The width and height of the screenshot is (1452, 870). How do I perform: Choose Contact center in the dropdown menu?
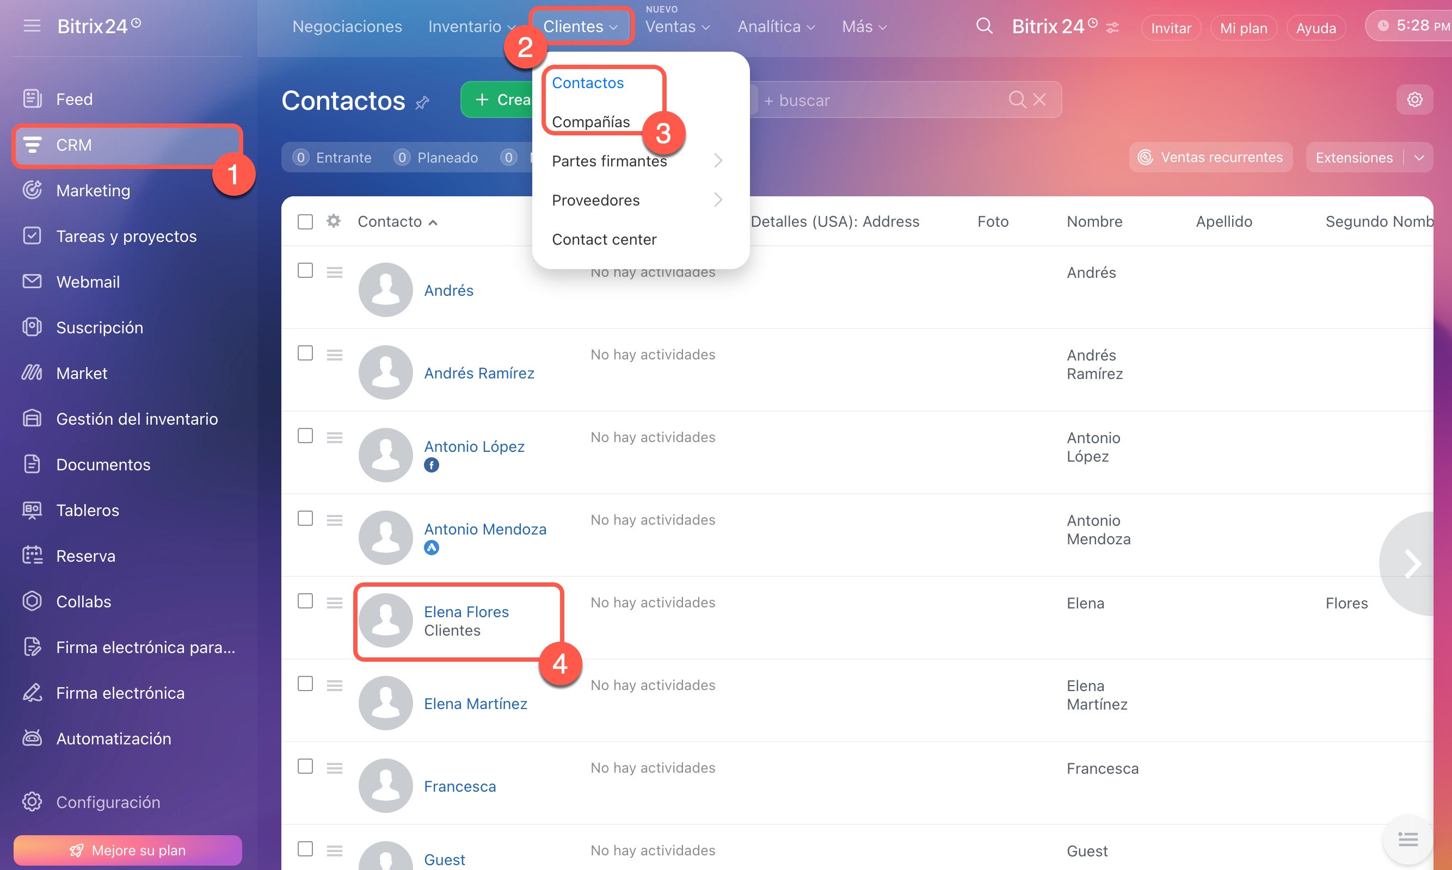click(x=604, y=239)
